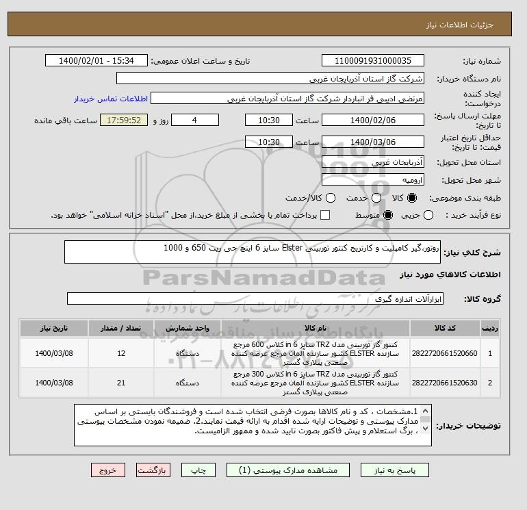The width and height of the screenshot is (527, 510).
Task: Select the خدمت radio button
Action: coord(376,198)
